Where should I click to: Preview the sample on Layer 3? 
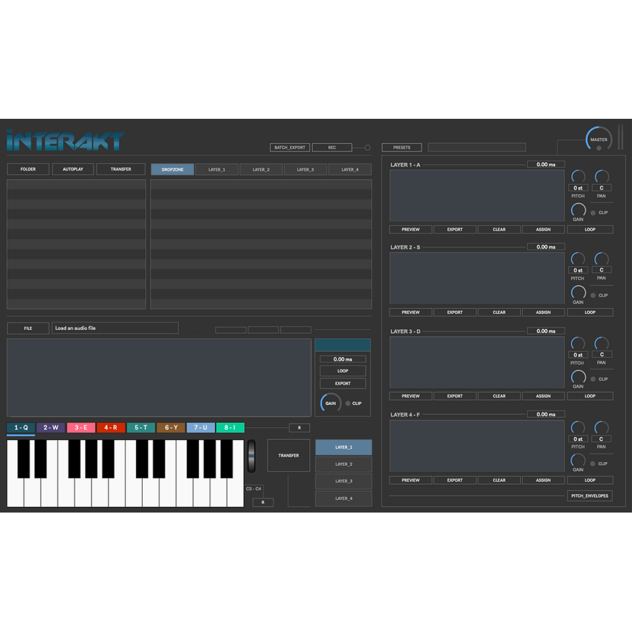(x=410, y=396)
